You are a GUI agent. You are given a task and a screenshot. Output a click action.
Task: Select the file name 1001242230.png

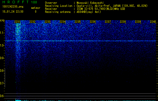(13, 7)
